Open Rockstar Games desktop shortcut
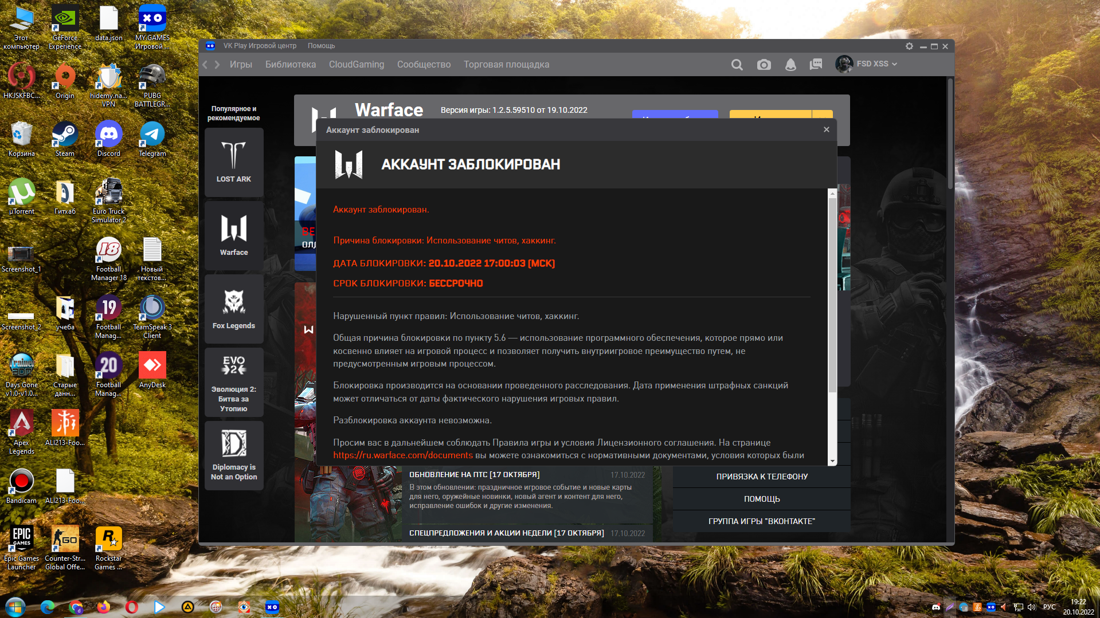Viewport: 1100px width, 618px height. [109, 548]
